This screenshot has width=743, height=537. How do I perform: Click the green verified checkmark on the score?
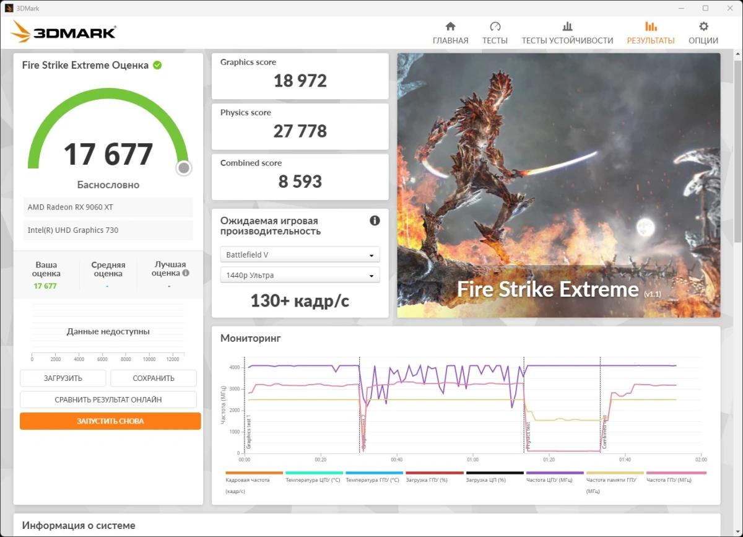(157, 64)
